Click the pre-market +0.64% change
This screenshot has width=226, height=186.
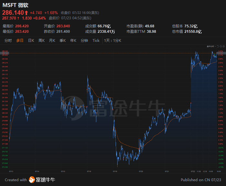[39, 18]
